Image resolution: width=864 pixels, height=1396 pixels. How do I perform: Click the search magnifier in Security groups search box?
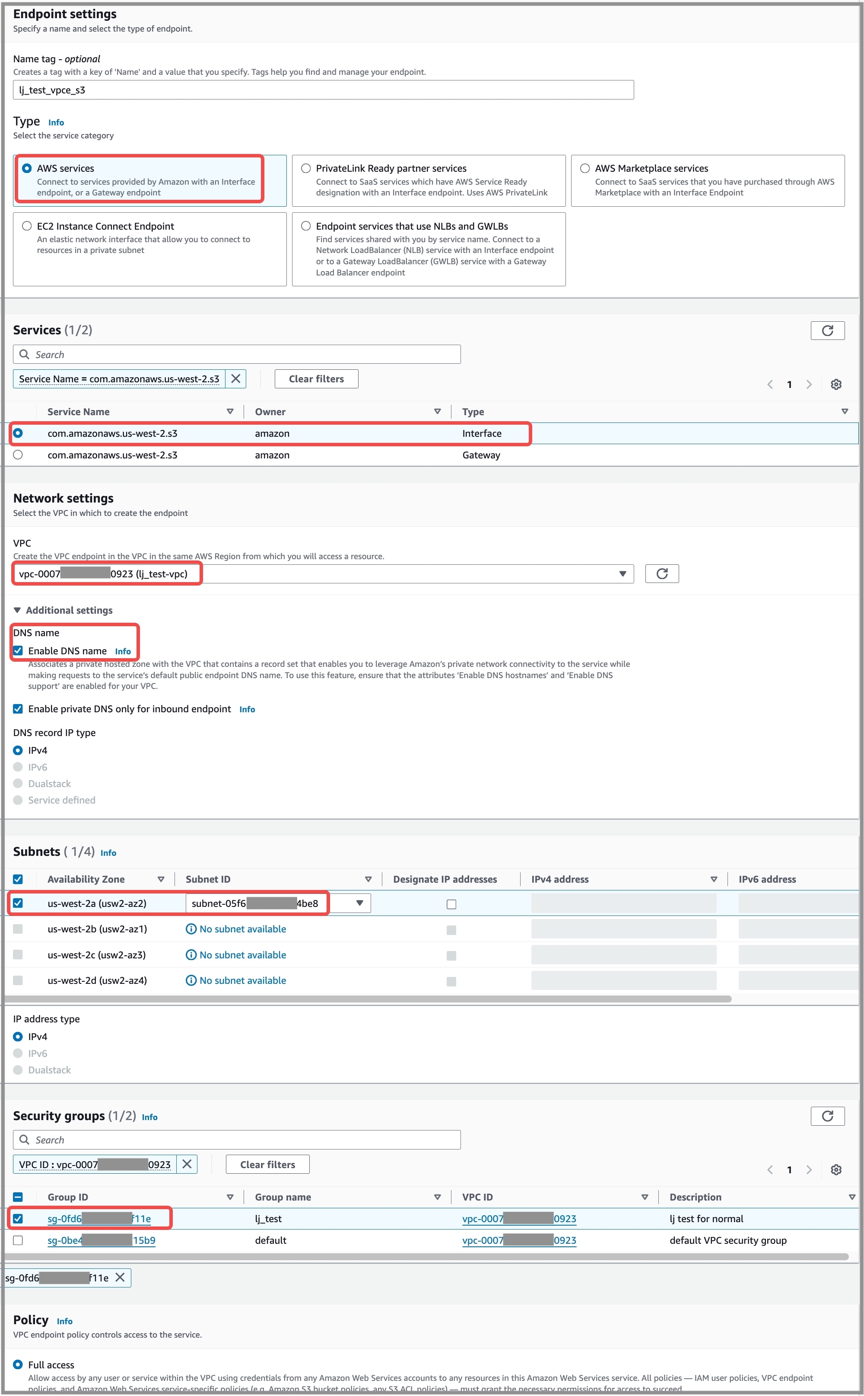coord(25,1140)
